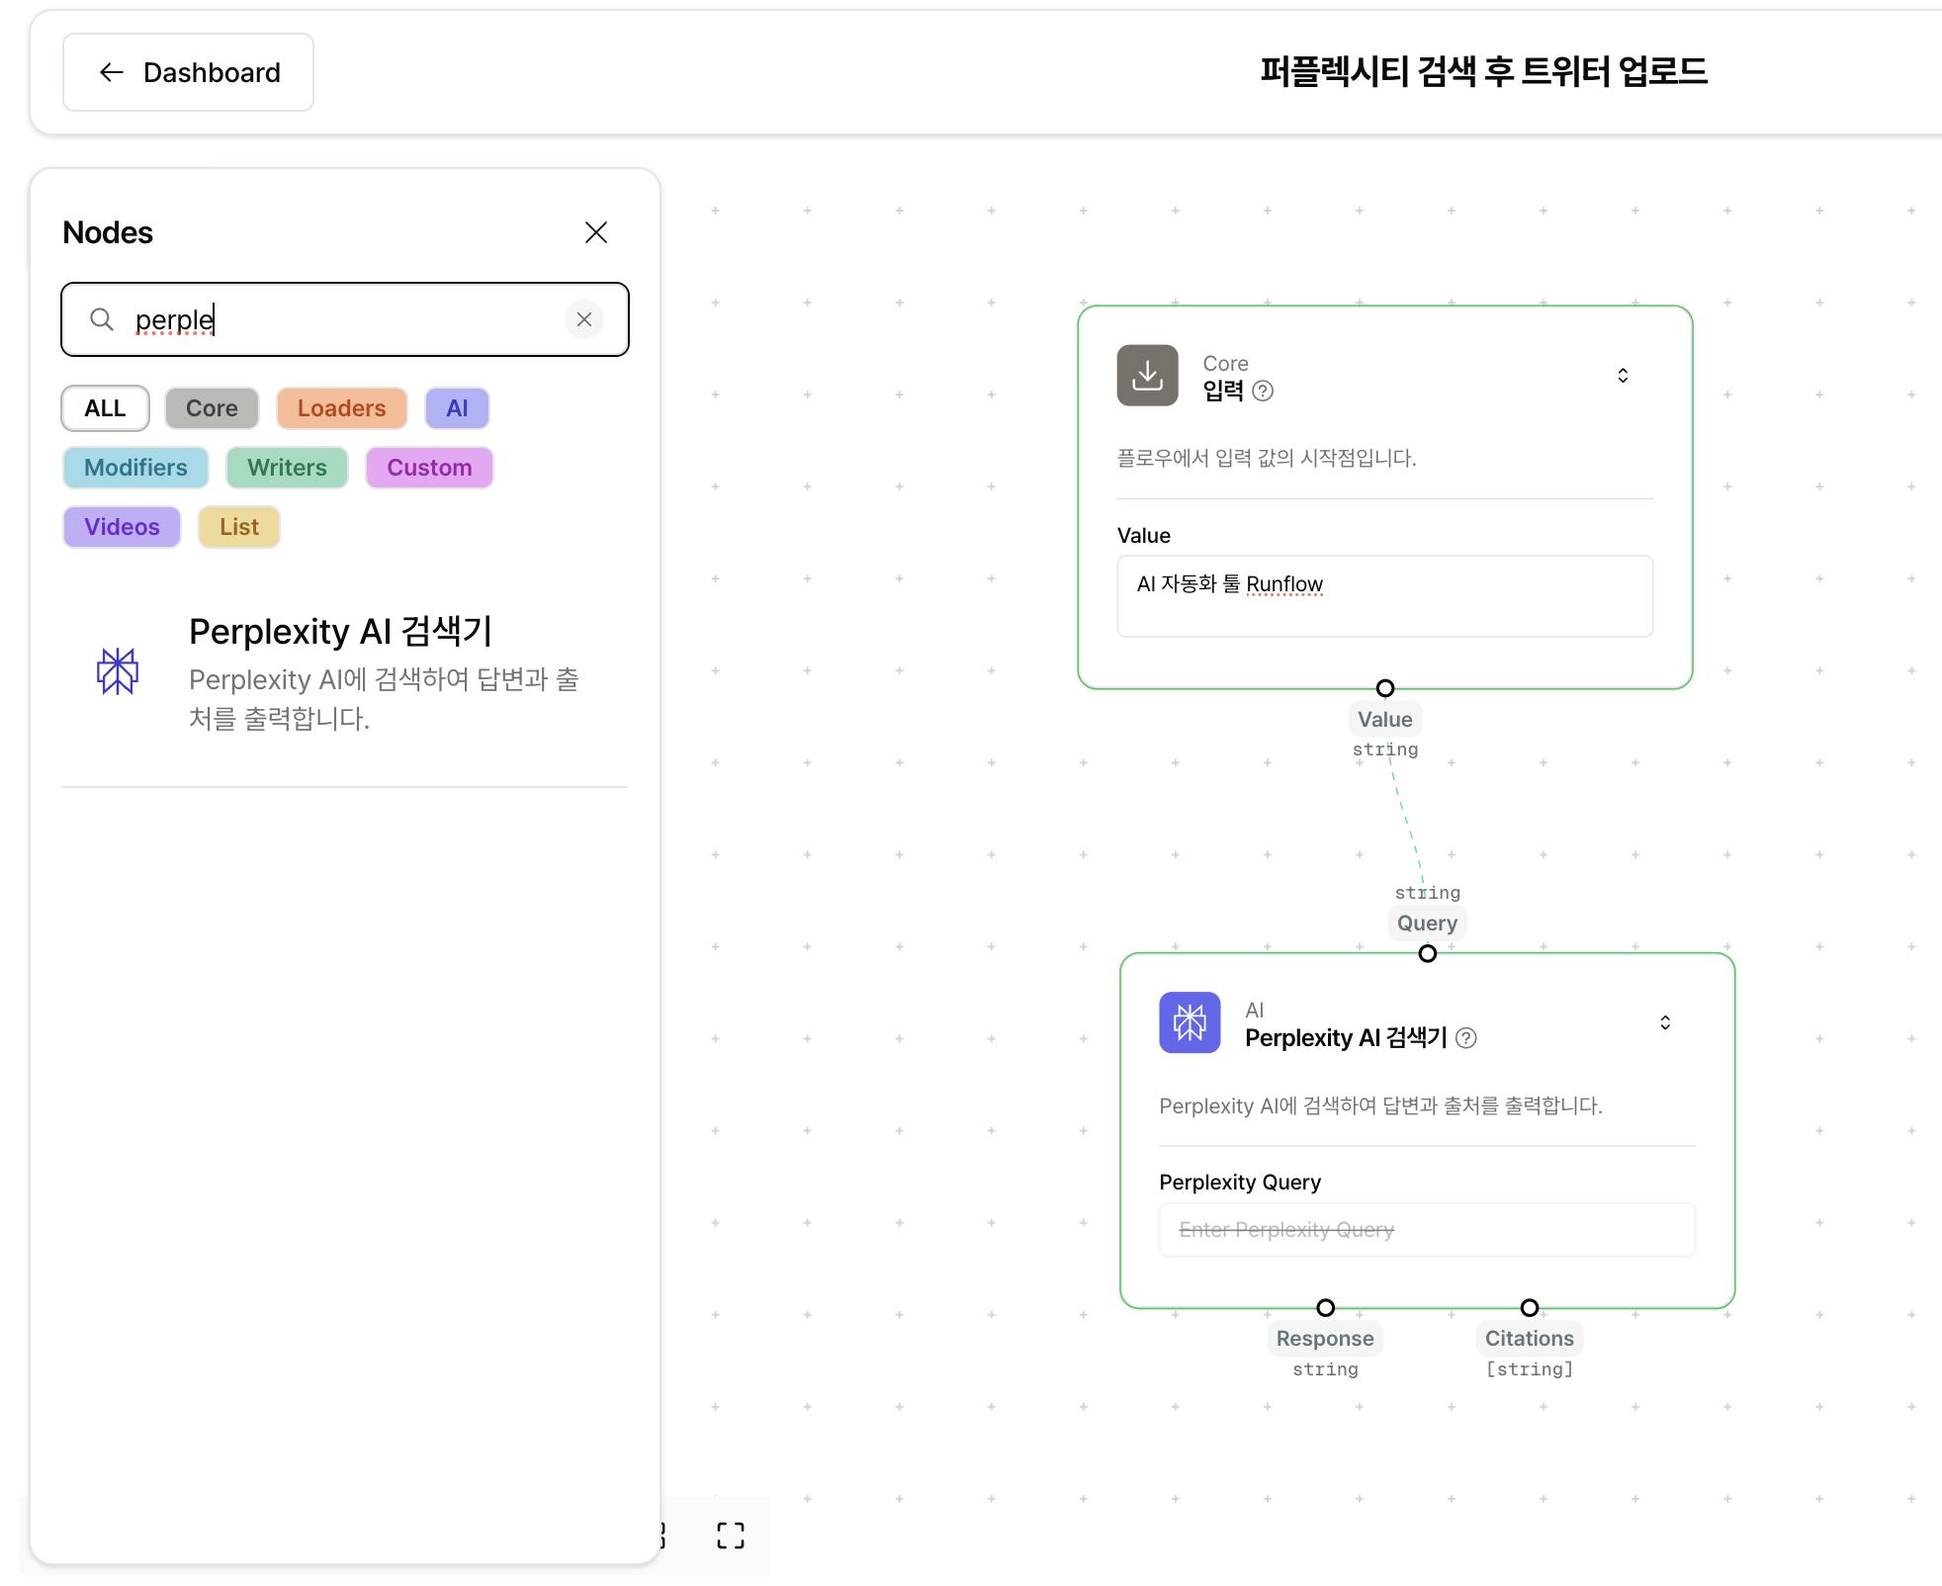The image size is (1942, 1586).
Task: Click the Query input port on the Perplexity node
Action: [1427, 954]
